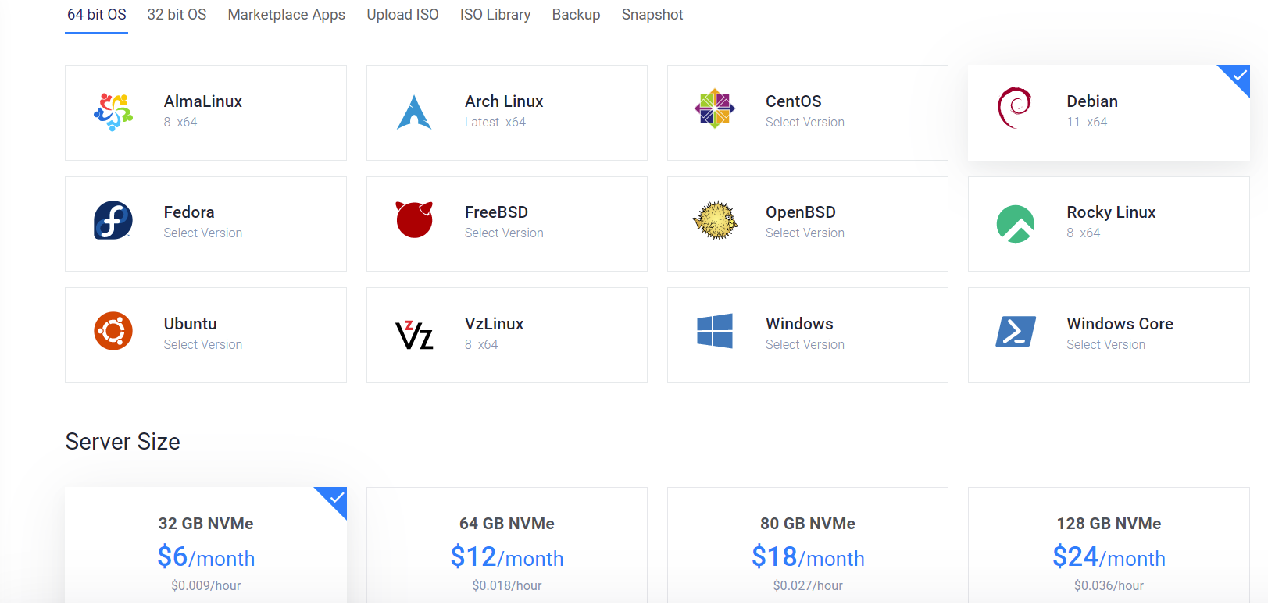Viewport: 1268px width, 608px height.
Task: Open Fedora Select Version dropdown
Action: pos(203,233)
